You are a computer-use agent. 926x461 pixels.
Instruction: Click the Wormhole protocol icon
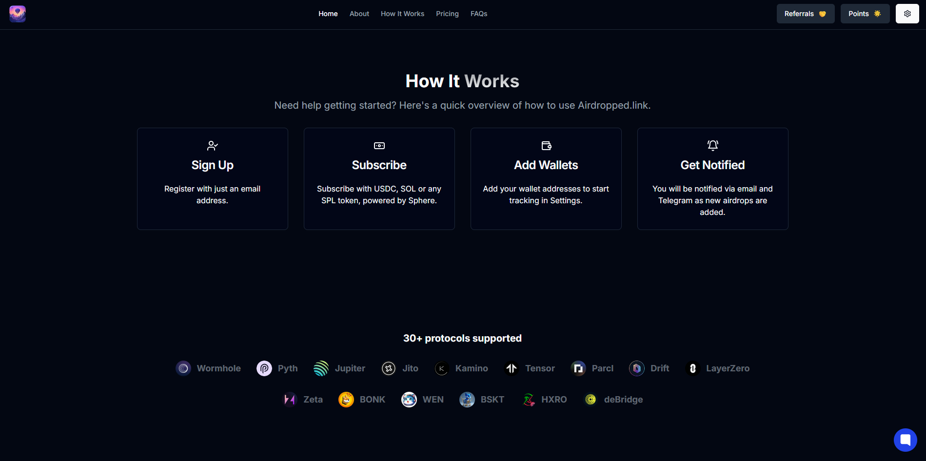click(x=183, y=368)
